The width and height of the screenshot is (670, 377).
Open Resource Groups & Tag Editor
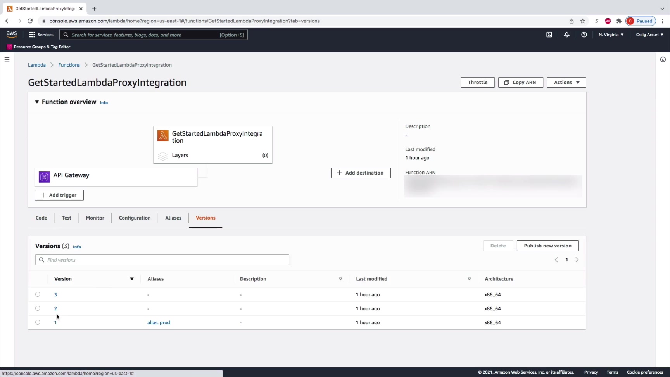[x=38, y=47]
